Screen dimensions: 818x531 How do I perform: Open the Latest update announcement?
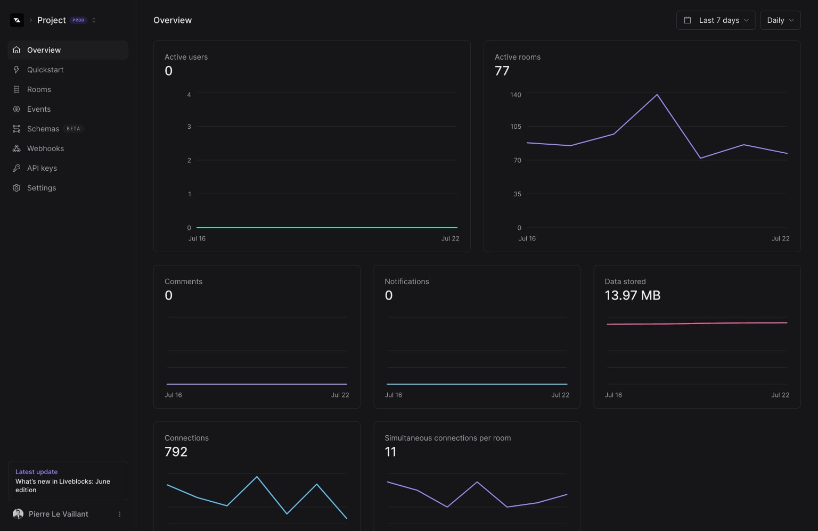[68, 481]
